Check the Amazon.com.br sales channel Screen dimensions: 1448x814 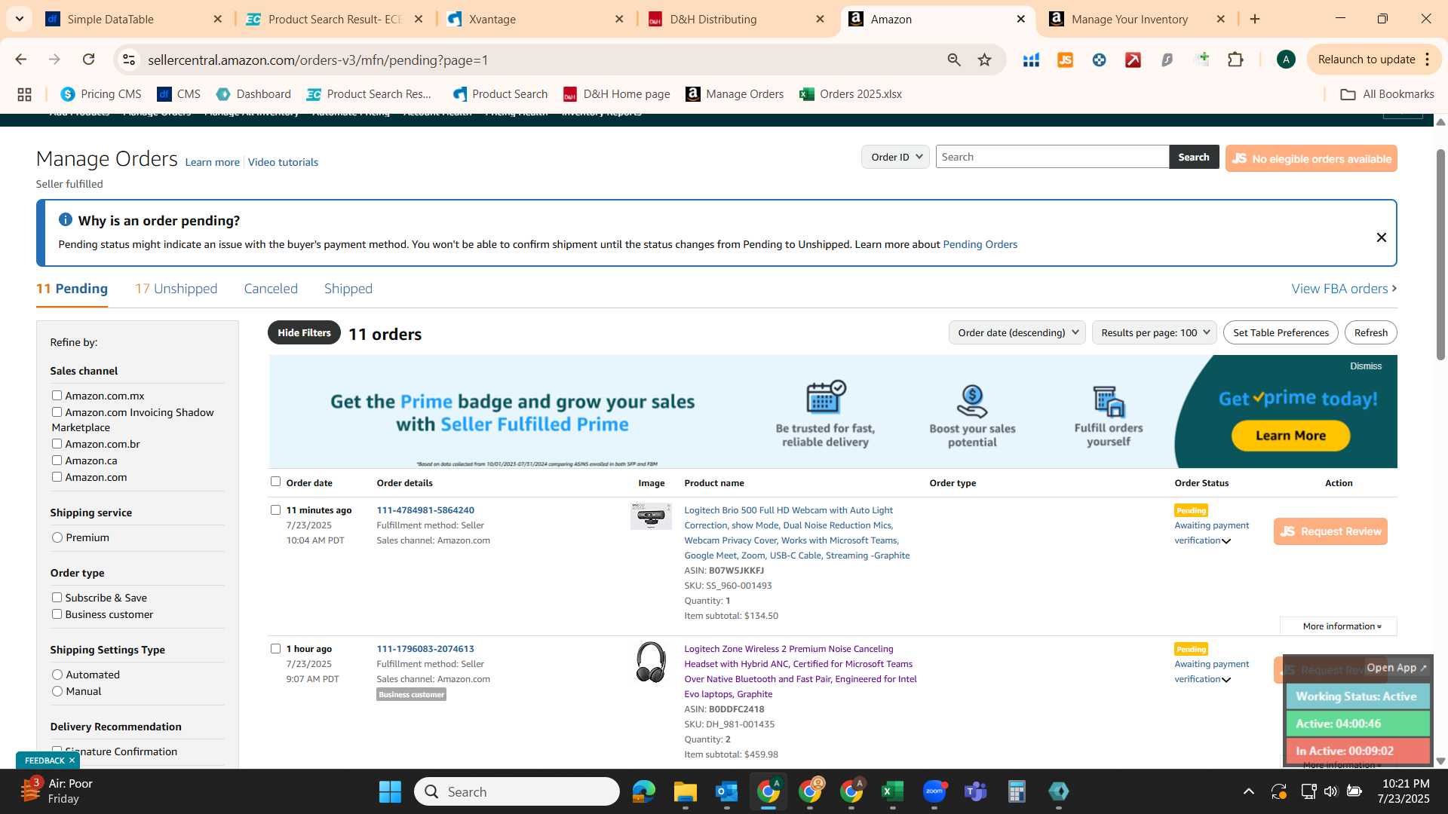[x=57, y=444]
